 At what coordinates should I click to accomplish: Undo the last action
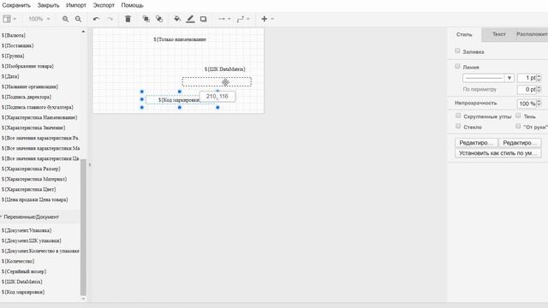pos(97,19)
